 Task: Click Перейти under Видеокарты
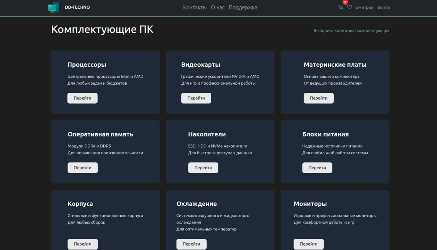click(195, 98)
